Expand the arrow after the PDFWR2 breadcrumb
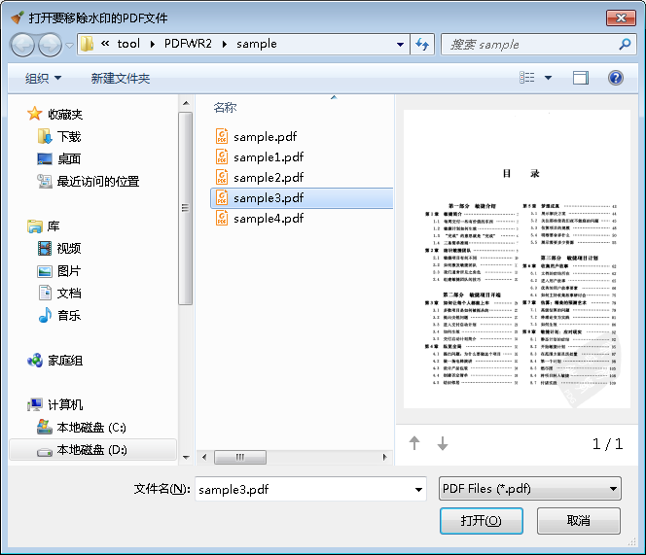Image resolution: width=646 pixels, height=555 pixels. pos(225,44)
